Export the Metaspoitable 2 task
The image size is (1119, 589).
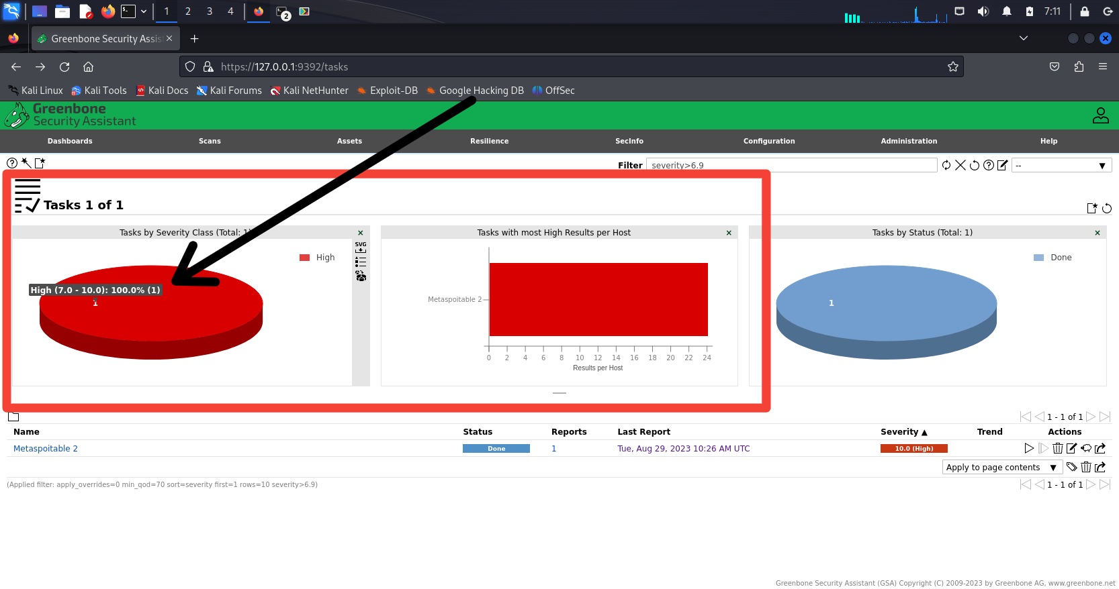(1100, 448)
